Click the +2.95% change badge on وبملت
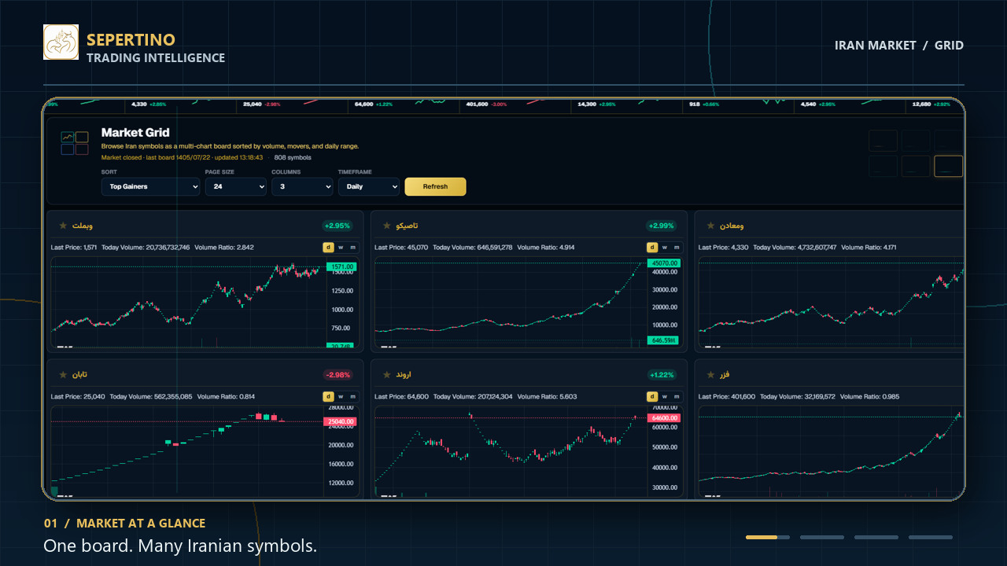 pyautogui.click(x=338, y=226)
